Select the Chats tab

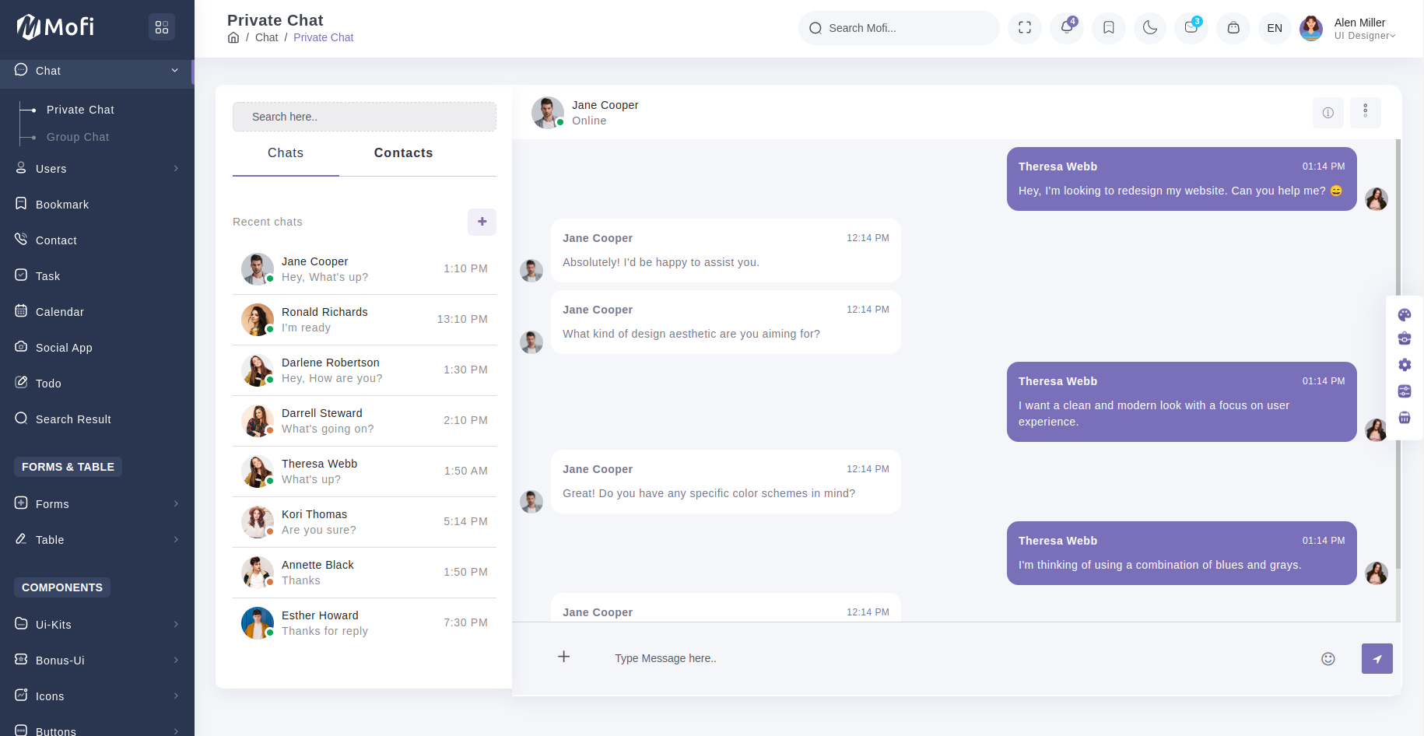[286, 153]
